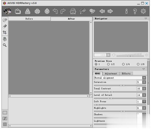Zoom out with navigator minus icon
Screen dimensions: 151x129
click(x=114, y=55)
